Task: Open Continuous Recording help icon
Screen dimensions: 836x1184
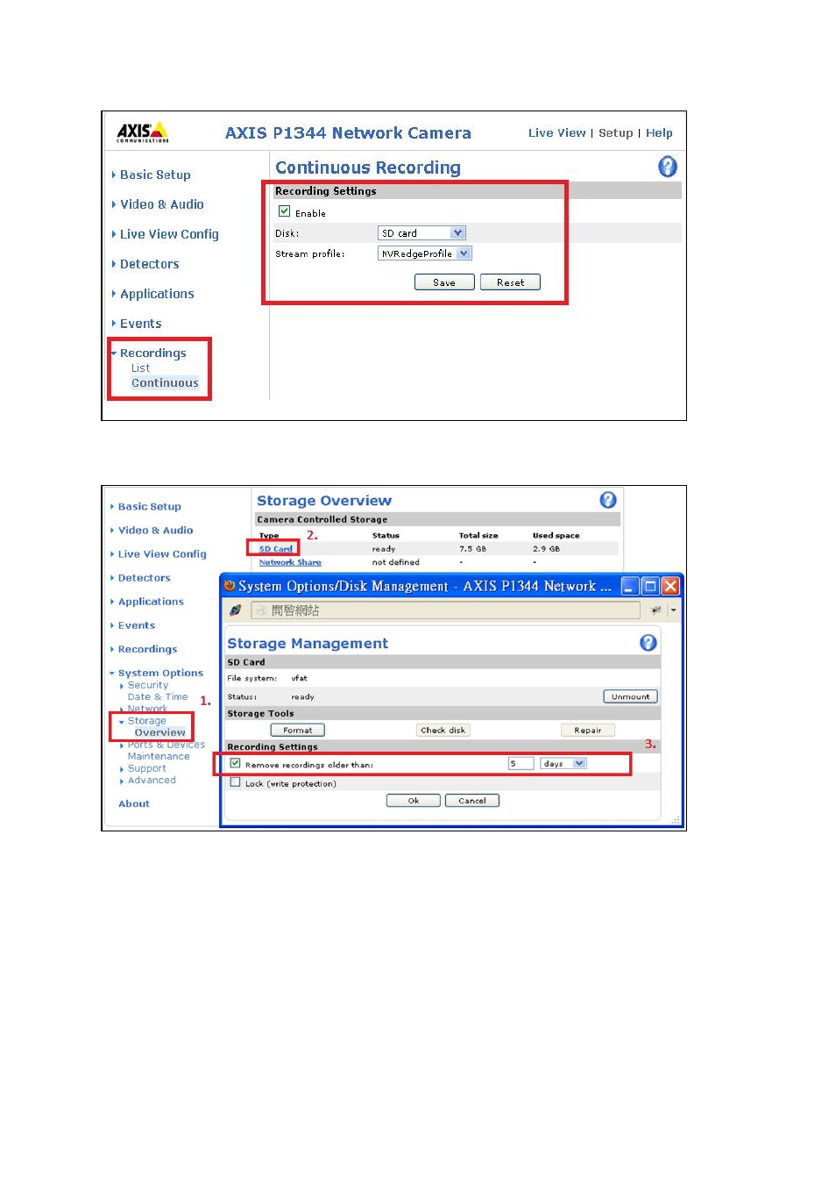Action: [x=668, y=167]
